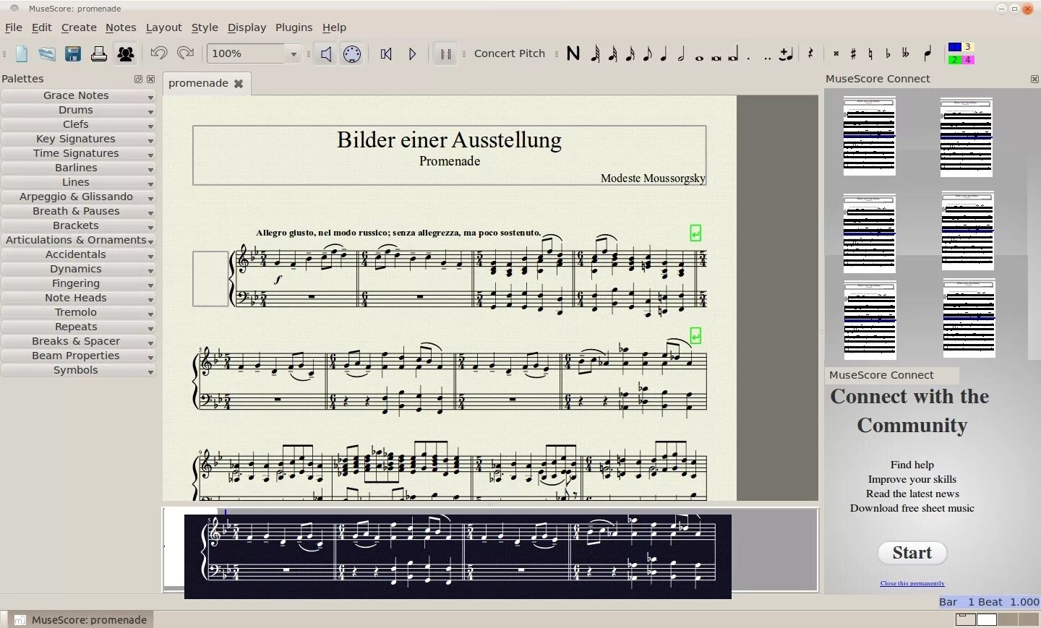This screenshot has height=628, width=1041.
Task: Expand the Breaks & Spacer palette
Action: [78, 341]
